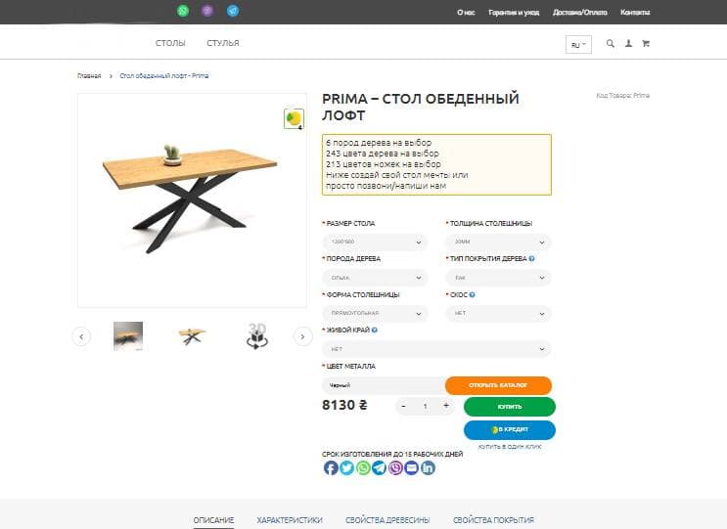
Task: Expand the Живой край dropdown
Action: (436, 348)
